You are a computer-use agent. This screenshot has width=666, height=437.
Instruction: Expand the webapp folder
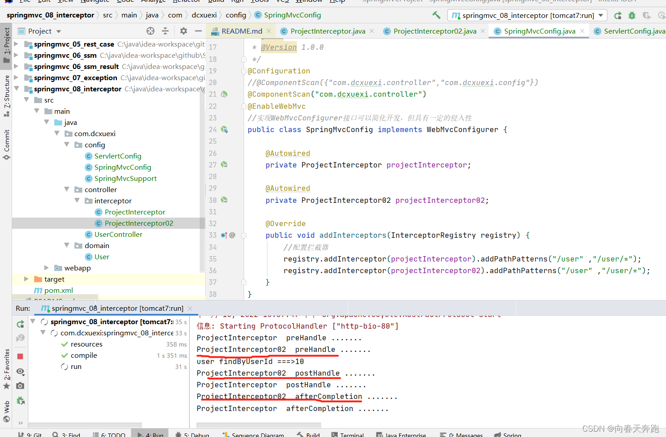(x=47, y=268)
